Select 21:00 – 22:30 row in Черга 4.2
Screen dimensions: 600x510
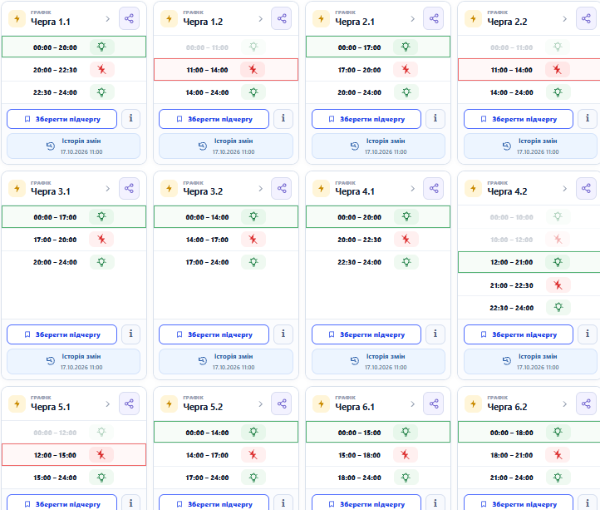(529, 285)
